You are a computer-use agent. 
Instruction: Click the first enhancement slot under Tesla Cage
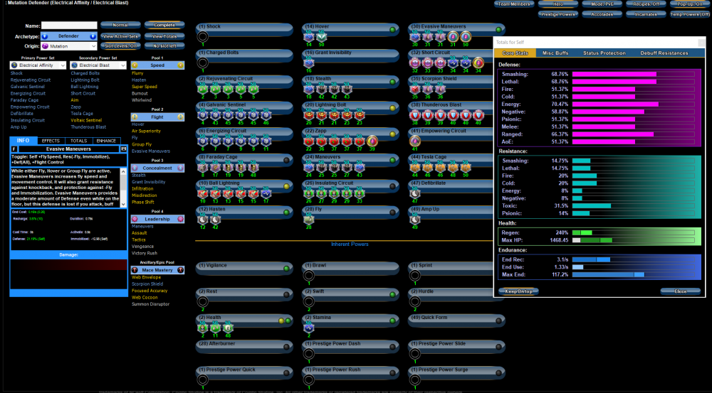415,167
